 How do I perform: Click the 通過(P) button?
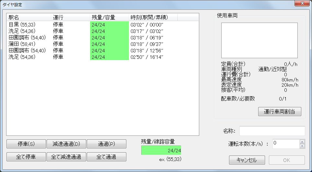(x=107, y=144)
